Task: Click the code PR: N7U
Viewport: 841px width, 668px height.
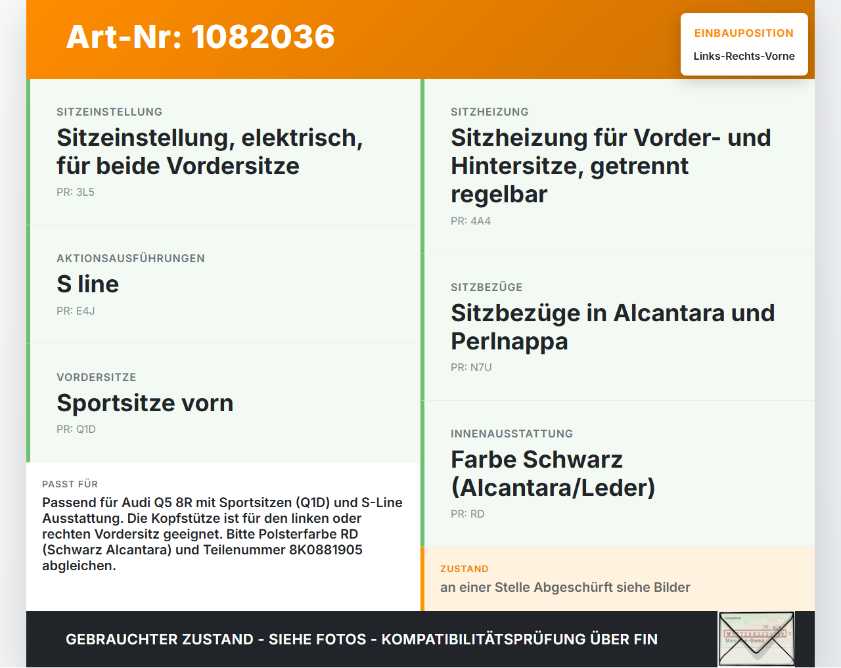Action: tap(471, 368)
